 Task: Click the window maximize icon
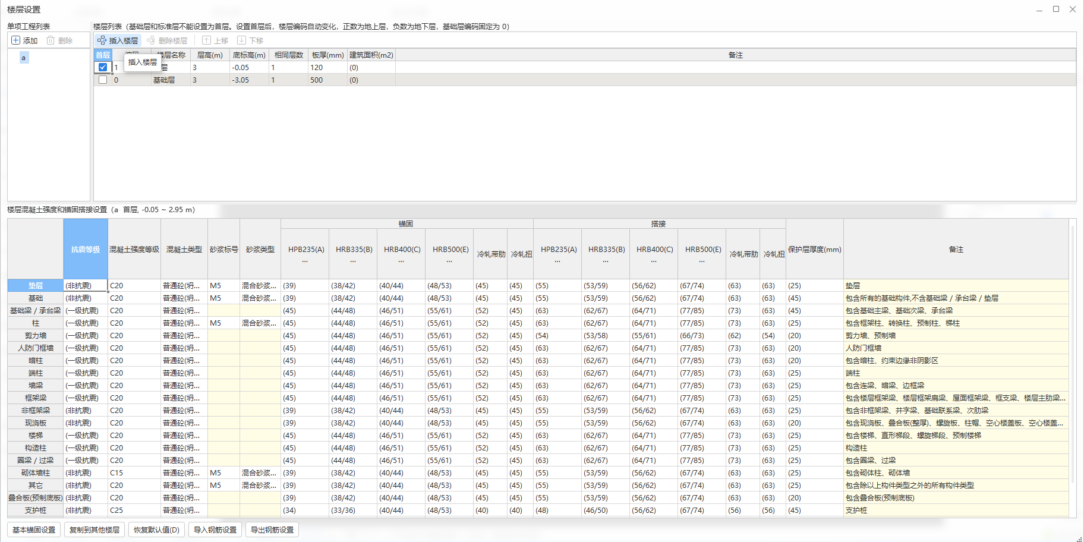coord(1056,9)
